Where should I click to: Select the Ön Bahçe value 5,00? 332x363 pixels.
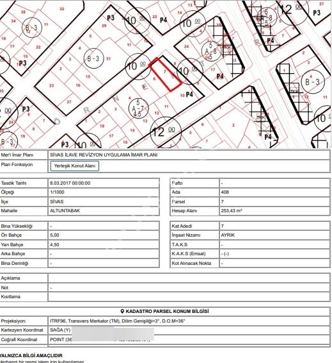54,235
